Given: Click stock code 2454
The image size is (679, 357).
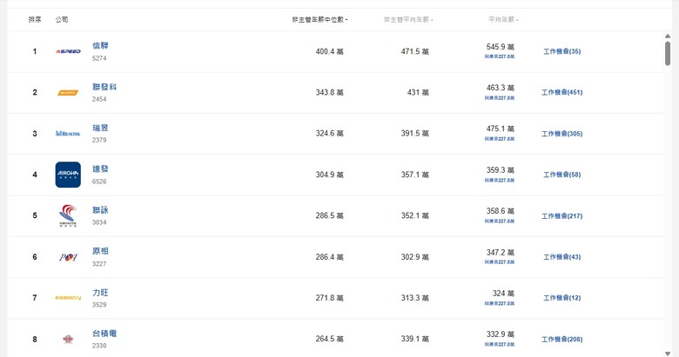Looking at the screenshot, I should click(x=99, y=99).
